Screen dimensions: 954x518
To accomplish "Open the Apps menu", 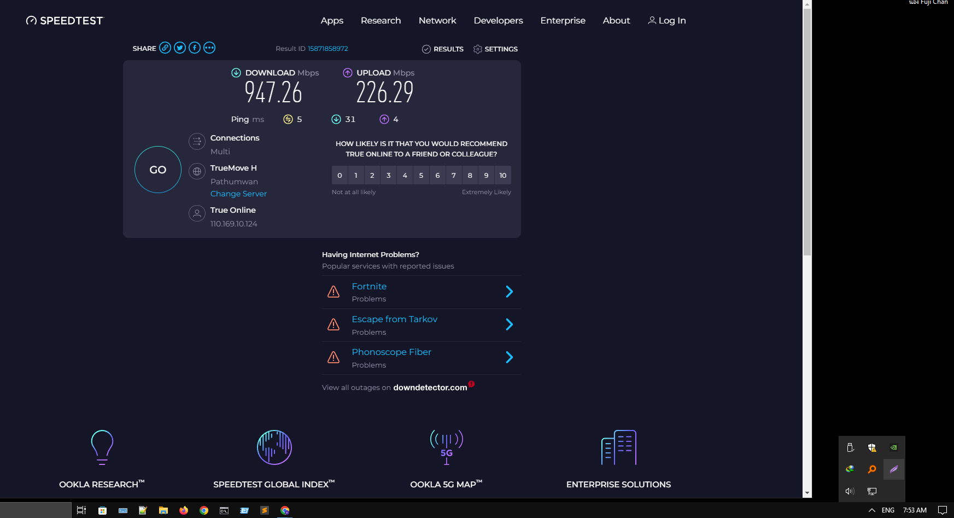I will coord(332,20).
